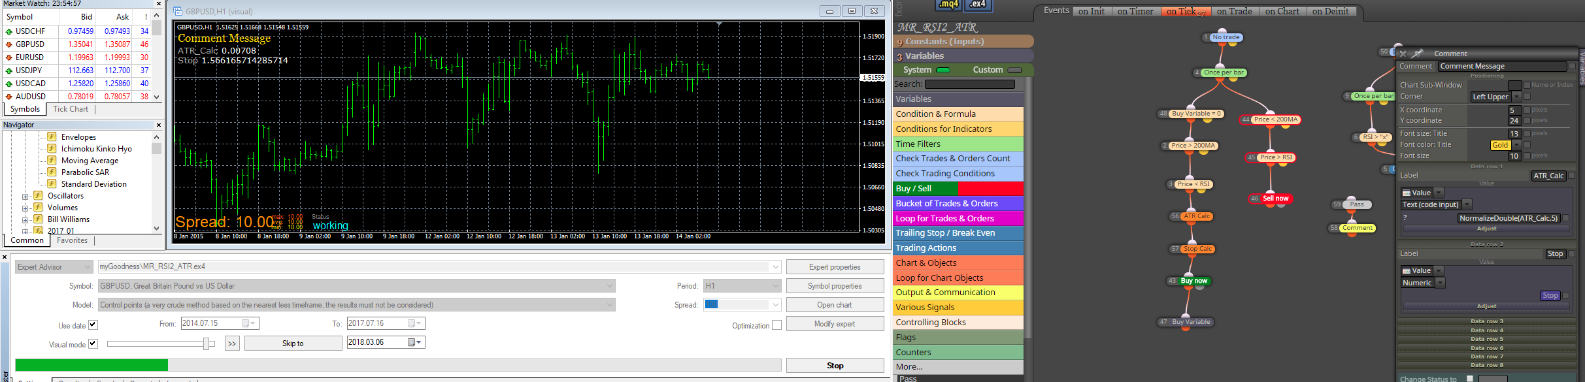Click the pin icon on the Comment panel

click(1417, 54)
